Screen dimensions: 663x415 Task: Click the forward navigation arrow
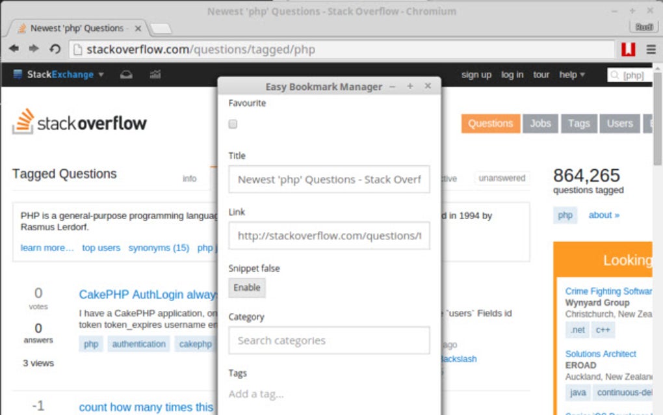(34, 49)
